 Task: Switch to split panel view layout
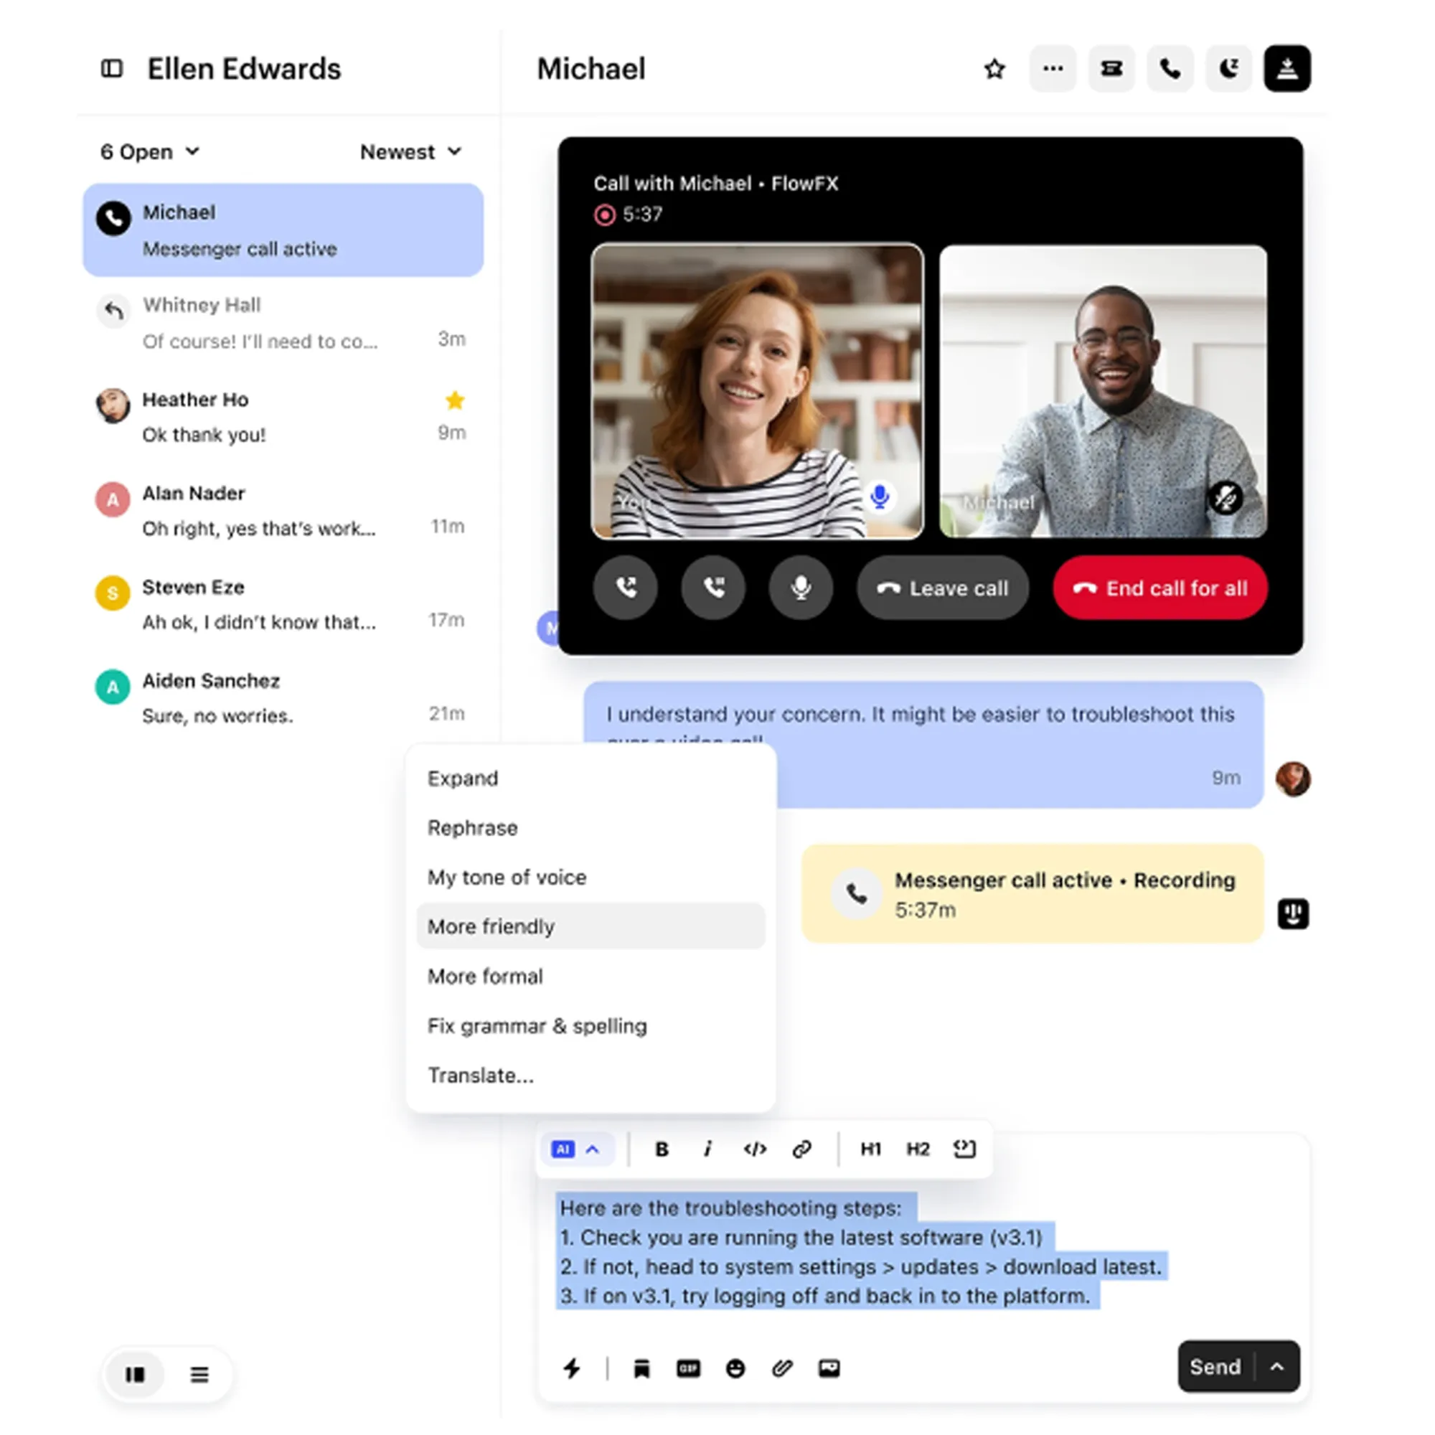tap(134, 1375)
